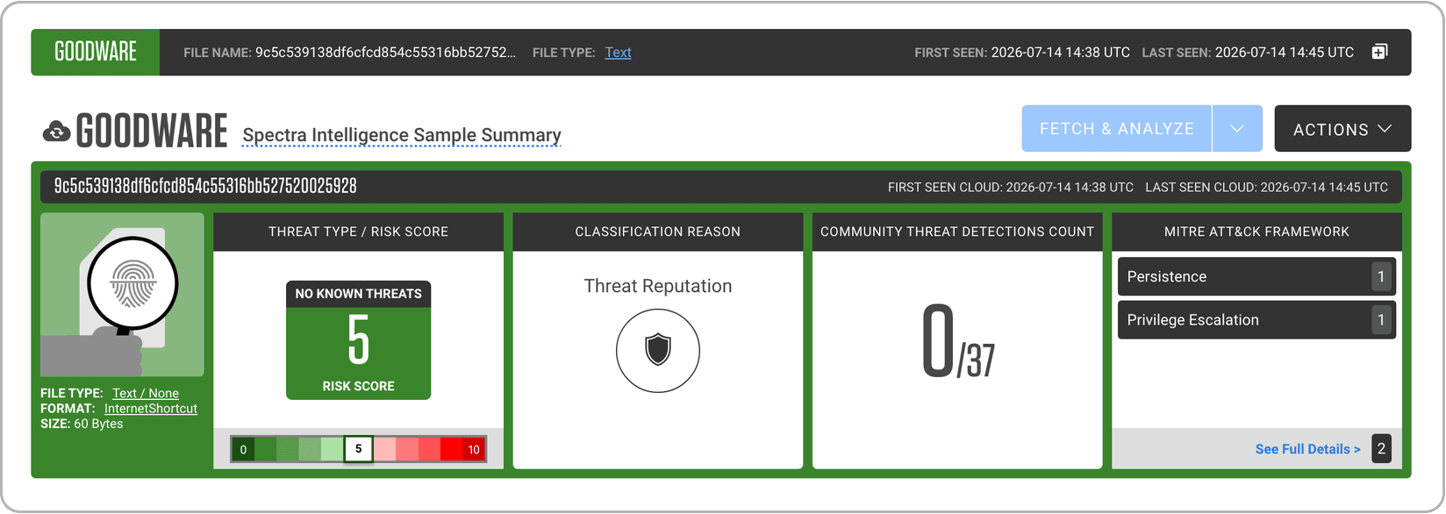This screenshot has height=514, width=1446.
Task: Click the cloud sync icon beside GOODWARE heading
Action: pyautogui.click(x=56, y=132)
